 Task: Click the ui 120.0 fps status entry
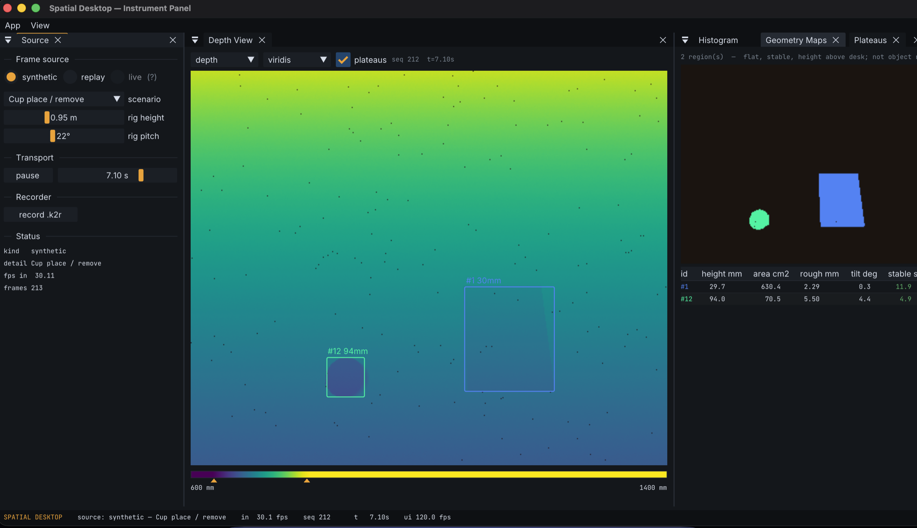pyautogui.click(x=427, y=517)
